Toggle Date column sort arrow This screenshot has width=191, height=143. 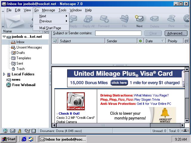click(x=163, y=41)
